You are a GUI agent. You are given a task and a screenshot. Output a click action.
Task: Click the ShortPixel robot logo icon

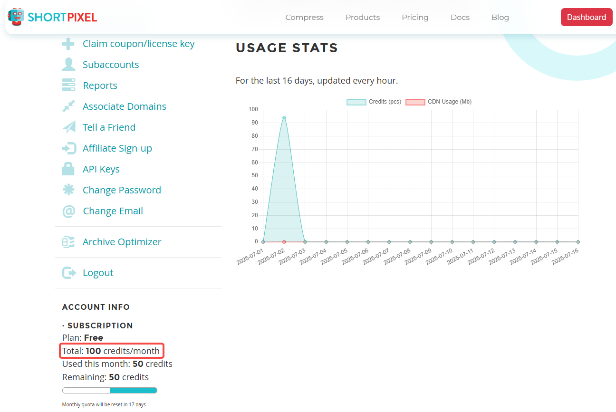tap(16, 17)
